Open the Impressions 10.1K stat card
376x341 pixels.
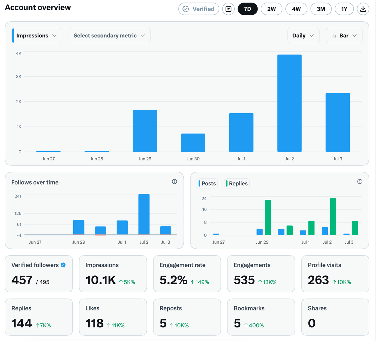[113, 274]
